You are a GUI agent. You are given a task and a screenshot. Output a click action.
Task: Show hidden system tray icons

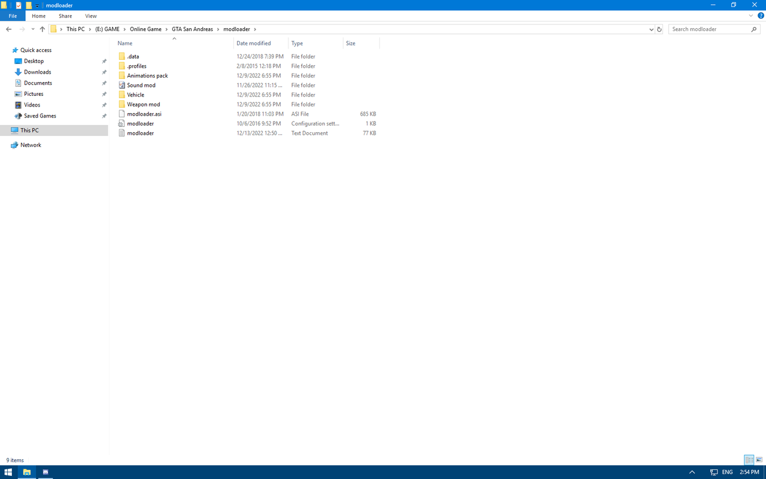point(692,472)
